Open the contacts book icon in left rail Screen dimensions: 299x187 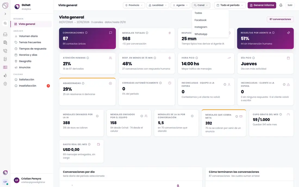tap(5, 59)
